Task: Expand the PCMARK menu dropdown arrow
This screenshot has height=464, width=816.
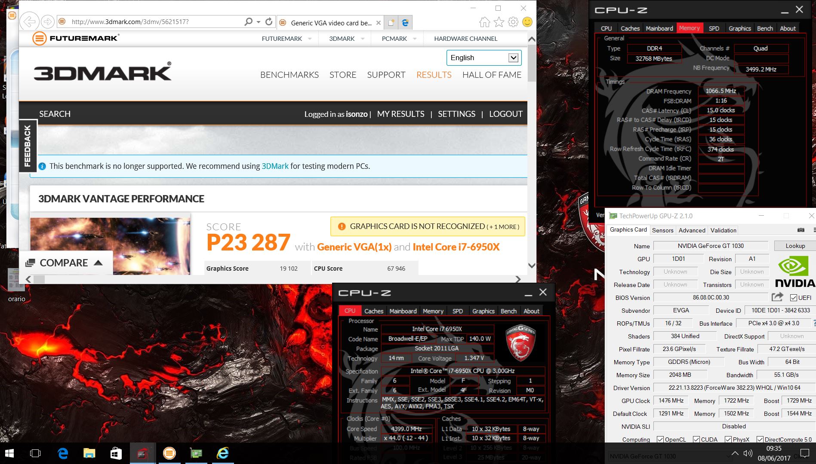Action: [415, 39]
